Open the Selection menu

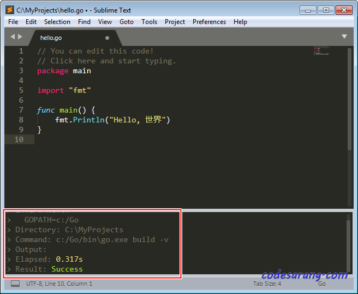point(57,22)
